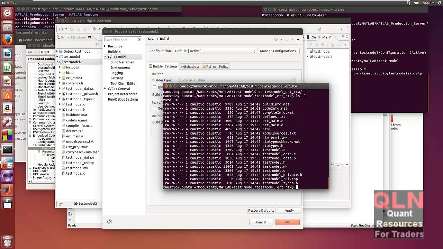Switch to MATLAB via dock icon

(7, 190)
